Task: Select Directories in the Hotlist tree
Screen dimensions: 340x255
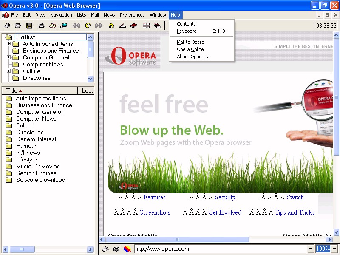Action: point(37,78)
